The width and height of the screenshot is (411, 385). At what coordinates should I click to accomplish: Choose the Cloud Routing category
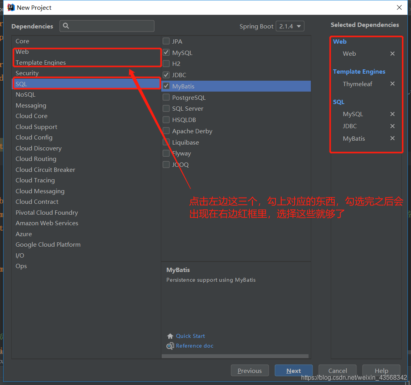pos(86,159)
